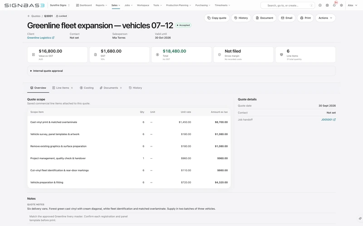Viewport: 363px width, 226px height.
Task: Click the $960.00 unit rate cell
Action: tap(186, 159)
